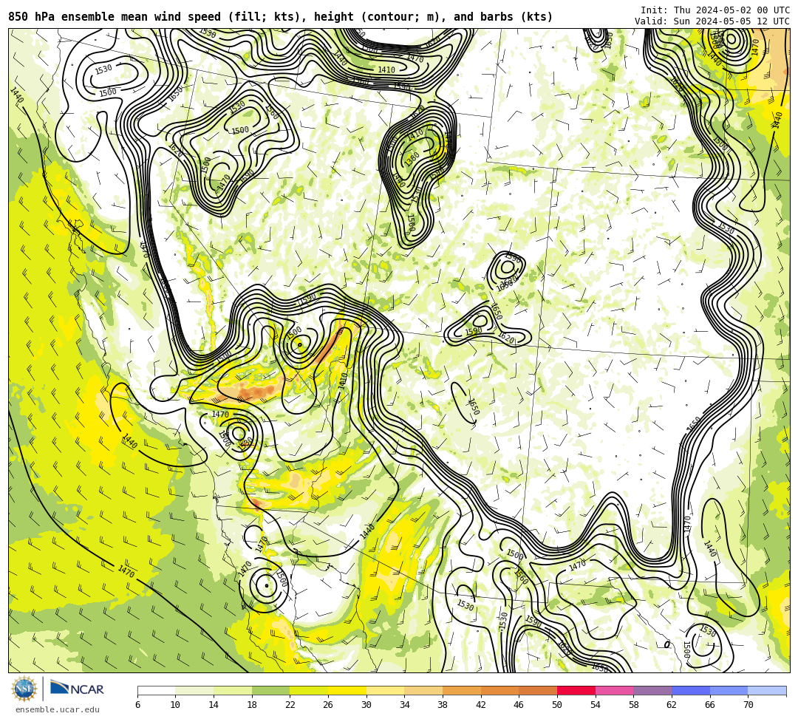Pick the light green 14–18 kts colorbar segment
The image size is (798, 719).
pos(233,691)
